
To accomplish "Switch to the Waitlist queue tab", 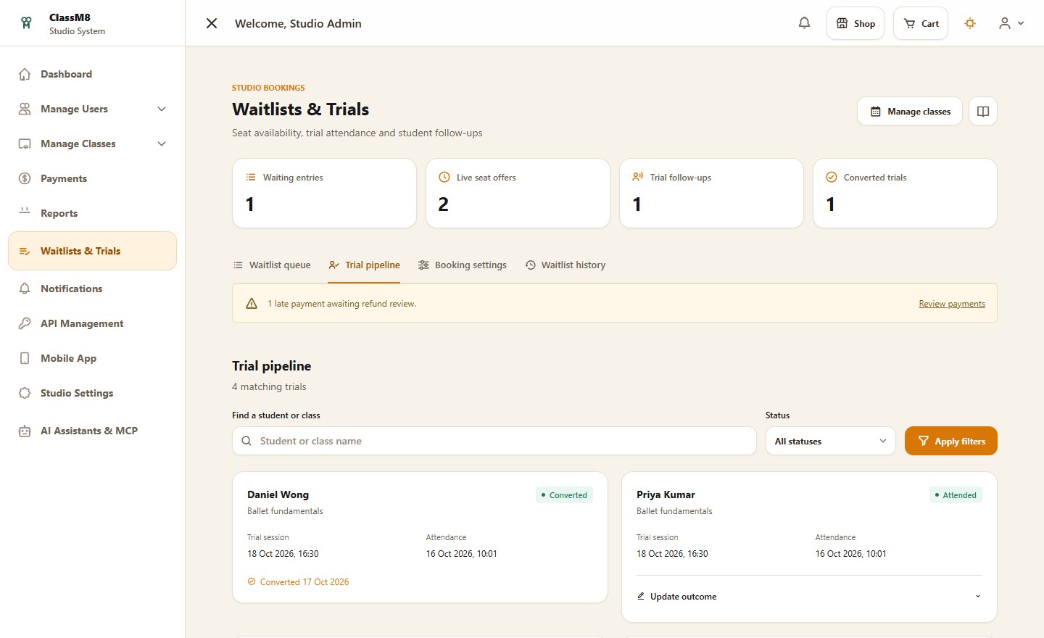I will [272, 265].
